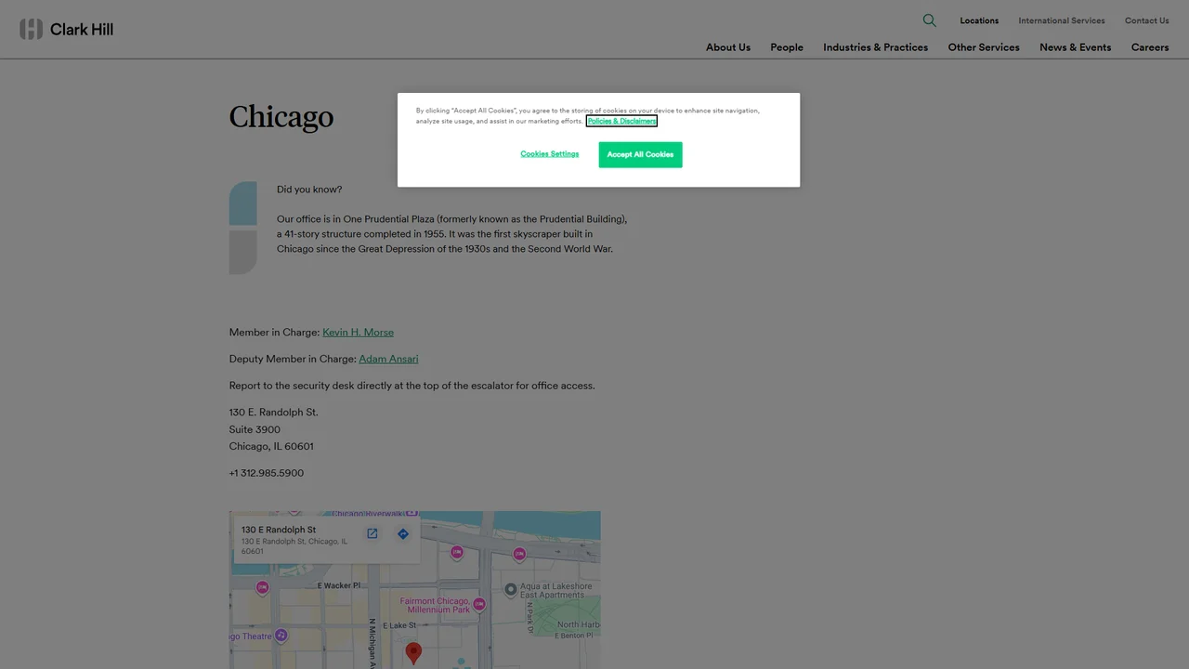Image resolution: width=1189 pixels, height=669 pixels.
Task: Click the Chicago page heading
Action: pos(281,116)
